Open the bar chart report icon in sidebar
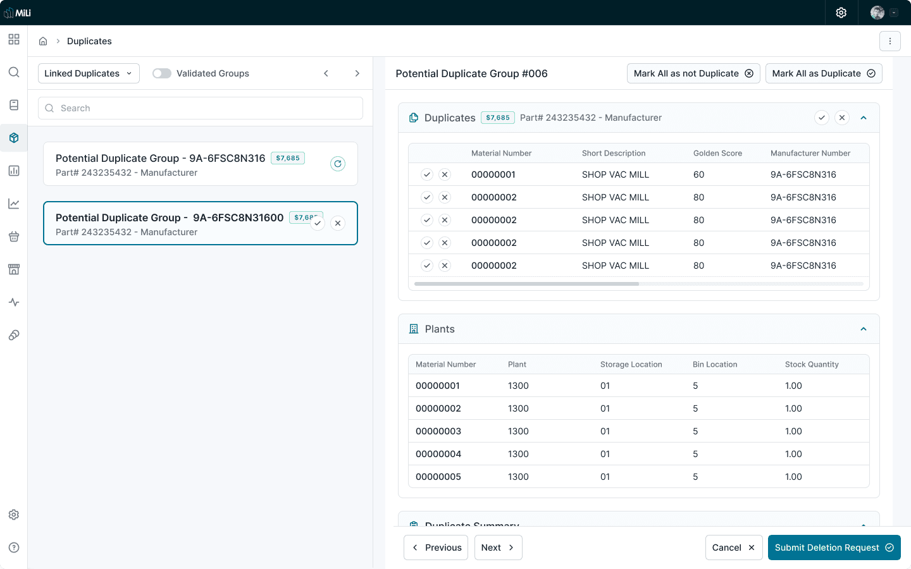 [14, 171]
